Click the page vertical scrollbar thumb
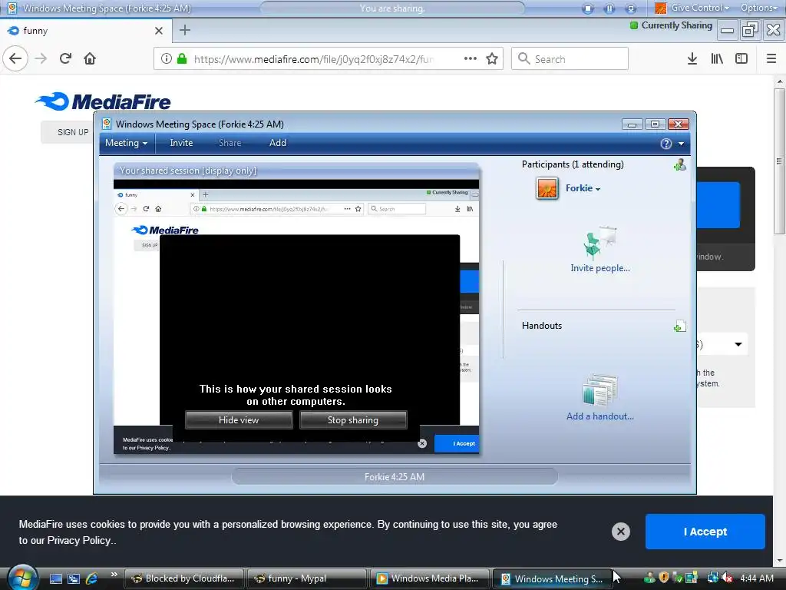 (x=779, y=161)
